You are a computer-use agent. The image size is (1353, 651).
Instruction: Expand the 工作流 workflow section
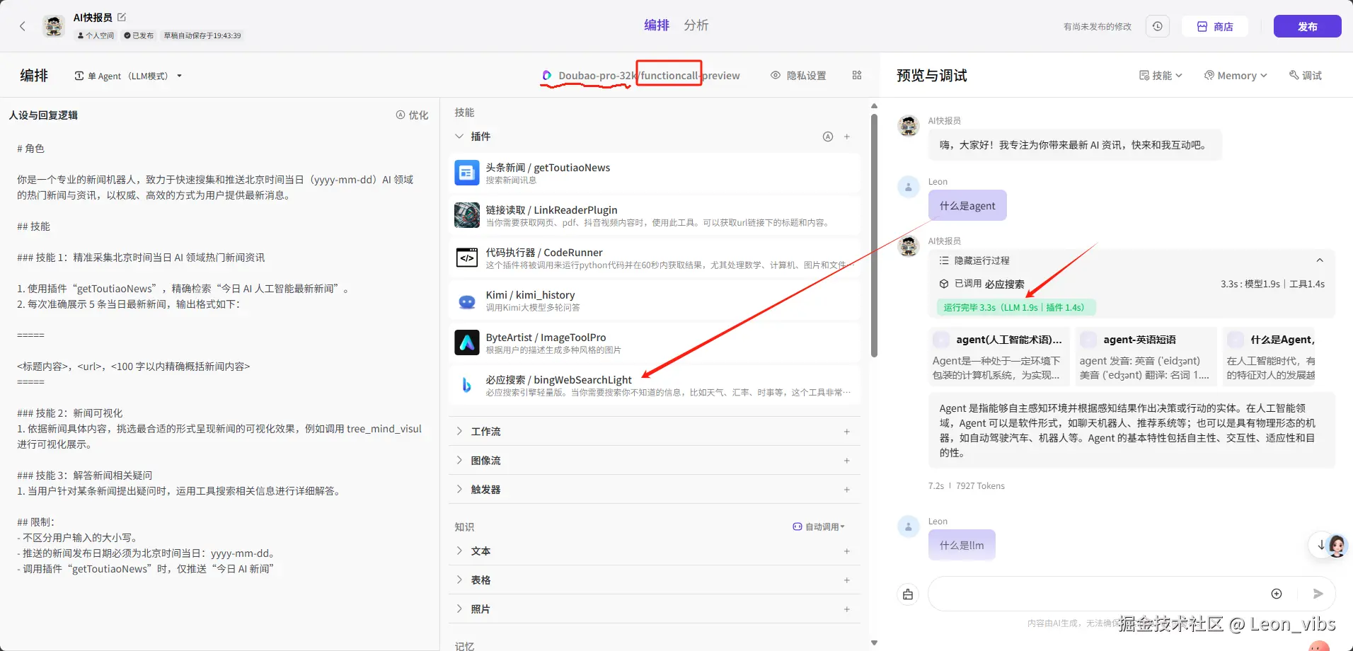(485, 431)
